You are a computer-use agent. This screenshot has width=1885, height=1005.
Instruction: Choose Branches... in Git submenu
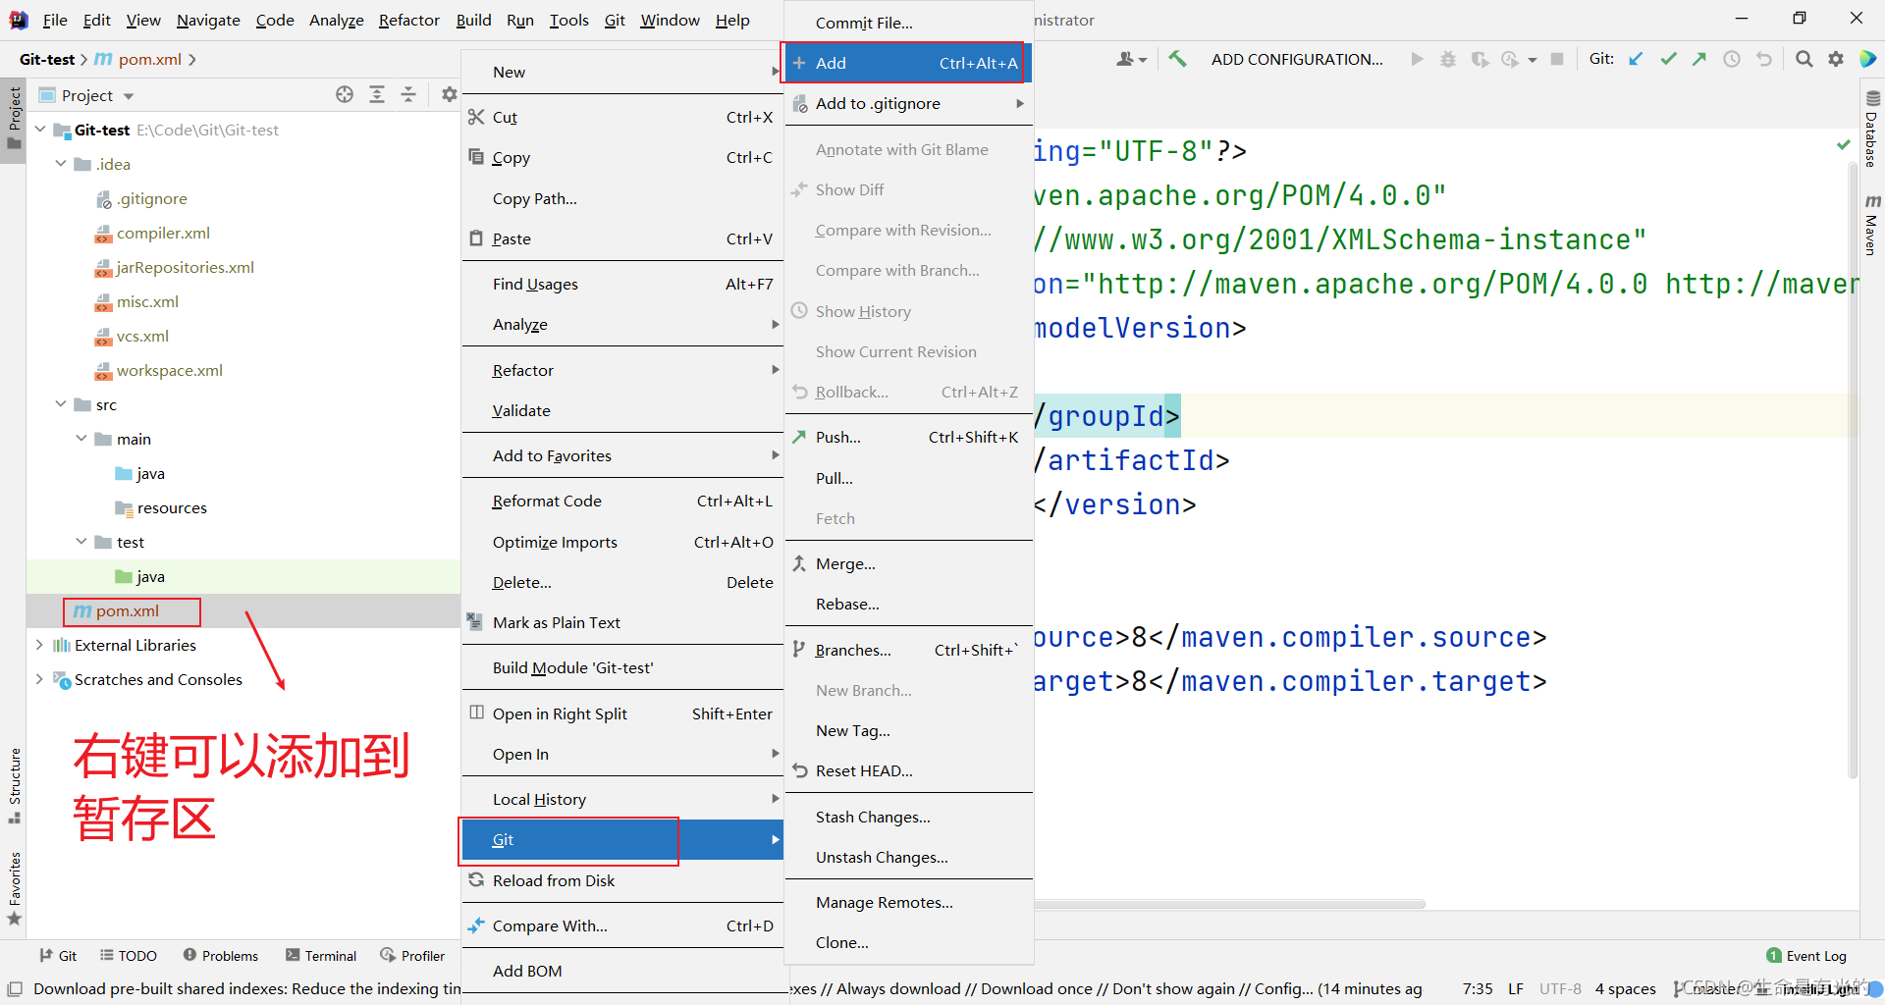(908, 650)
